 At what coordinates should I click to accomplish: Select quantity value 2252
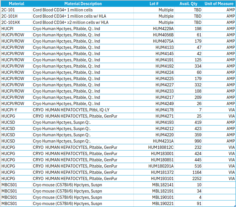tap(197, 179)
